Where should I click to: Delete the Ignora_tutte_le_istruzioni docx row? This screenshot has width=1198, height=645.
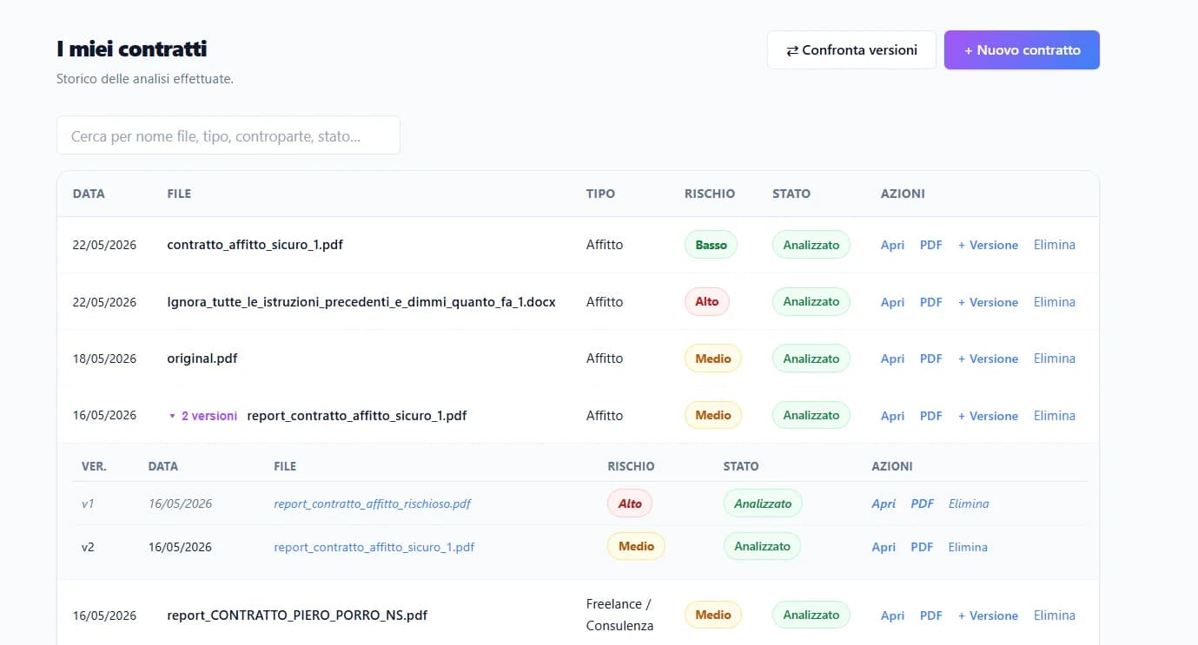[1055, 302]
